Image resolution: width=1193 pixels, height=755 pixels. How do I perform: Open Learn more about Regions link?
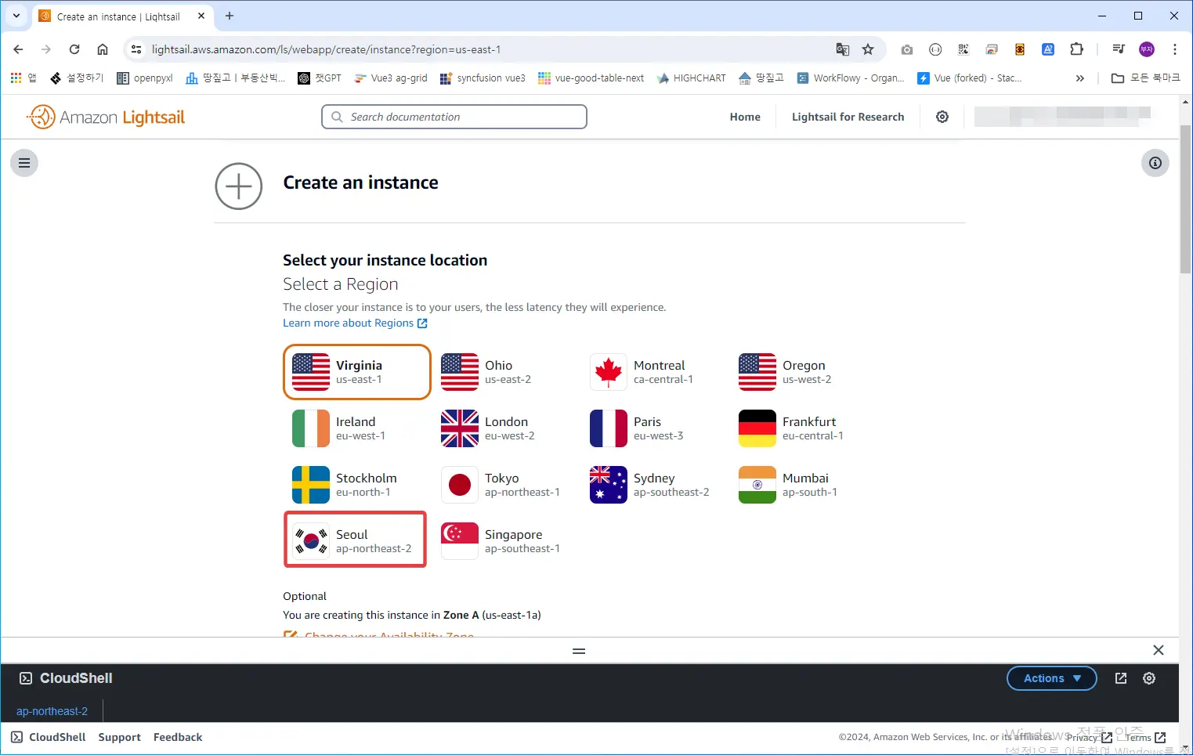[355, 323]
